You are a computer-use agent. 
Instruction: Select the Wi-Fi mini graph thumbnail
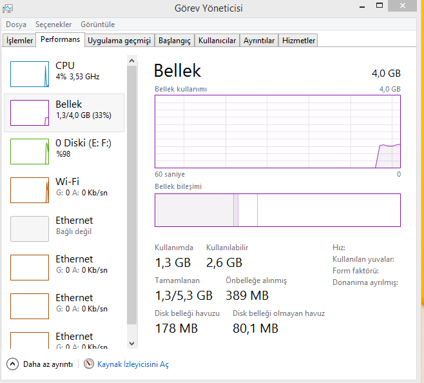coord(30,190)
